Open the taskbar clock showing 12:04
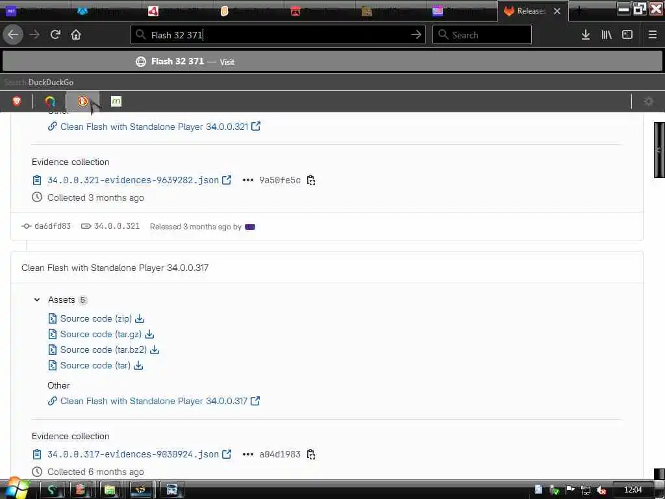 tap(633, 490)
